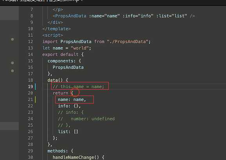Image resolution: width=226 pixels, height=160 pixels.
Task: Click 'PropsAndData' entry on line 16
Action: pos(68,67)
